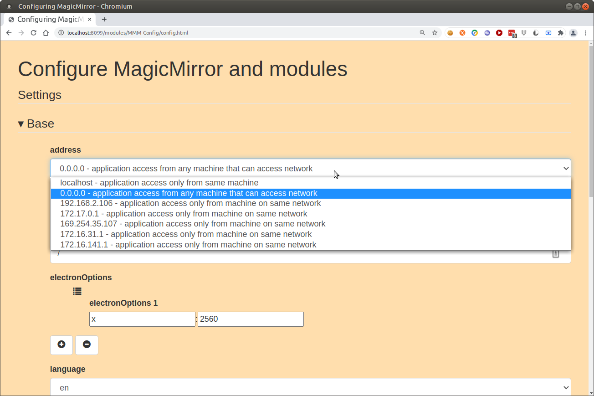Open the language dropdown showing en

coord(310,387)
